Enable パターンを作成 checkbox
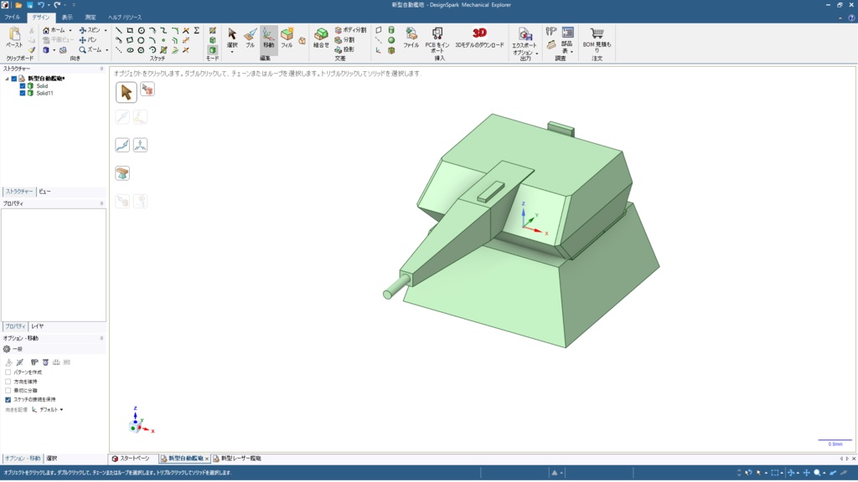 (8, 372)
